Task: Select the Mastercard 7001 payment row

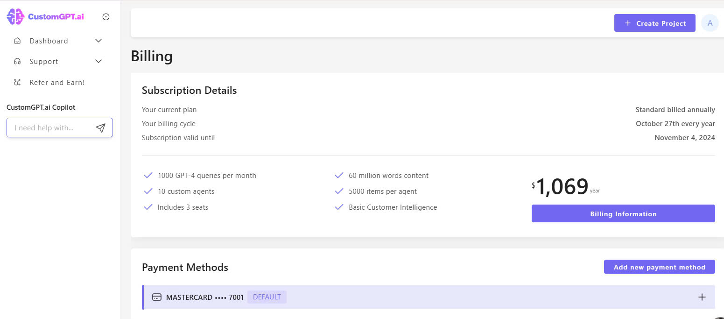Action: pyautogui.click(x=420, y=297)
